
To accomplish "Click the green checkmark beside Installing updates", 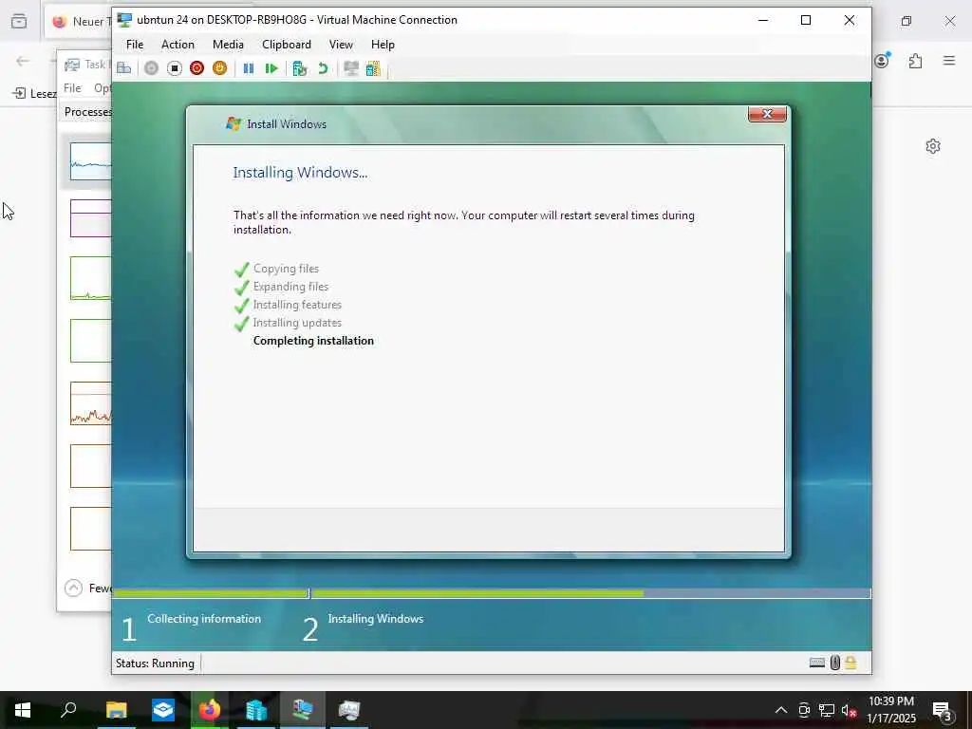I will (x=242, y=323).
